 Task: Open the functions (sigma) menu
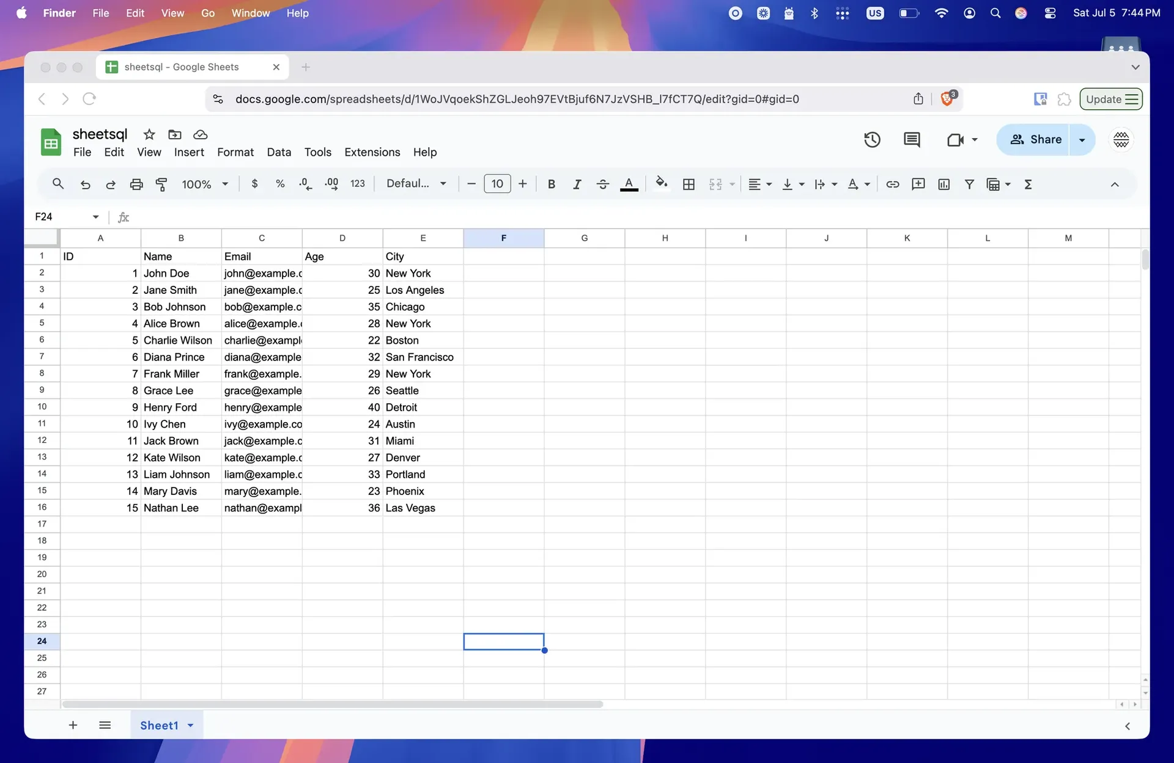[1028, 184]
